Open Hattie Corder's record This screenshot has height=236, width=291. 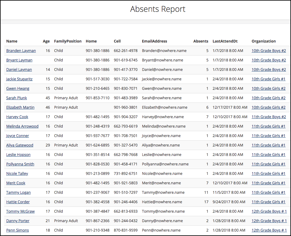coord(18,202)
